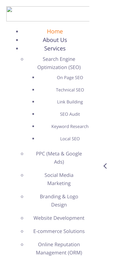Open Keyword Research service link
118x256 pixels.
coord(70,126)
